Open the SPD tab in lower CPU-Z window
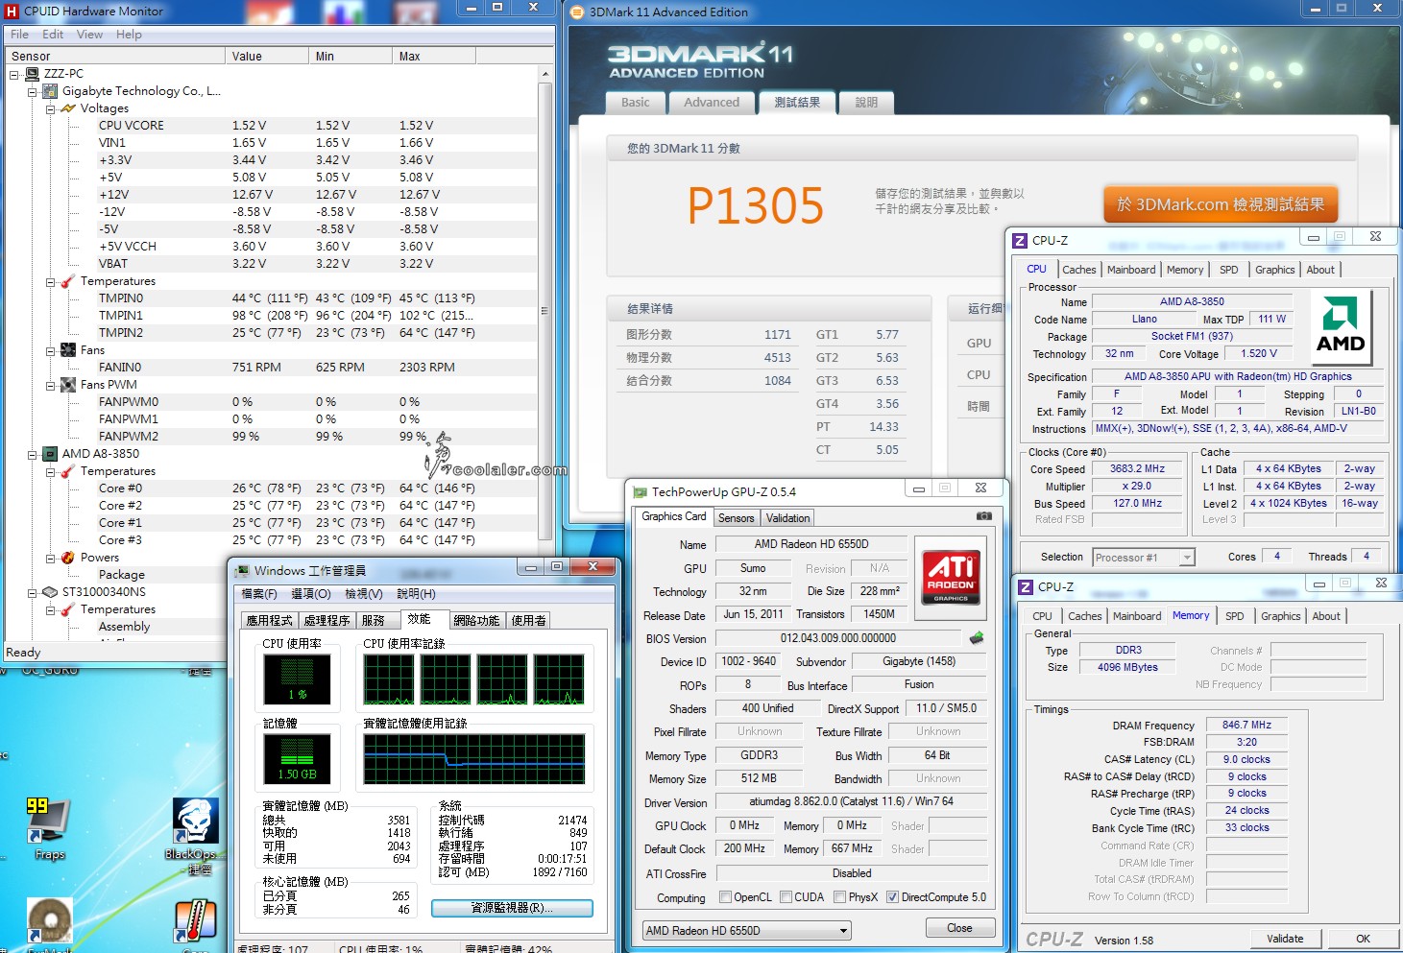 1235,616
